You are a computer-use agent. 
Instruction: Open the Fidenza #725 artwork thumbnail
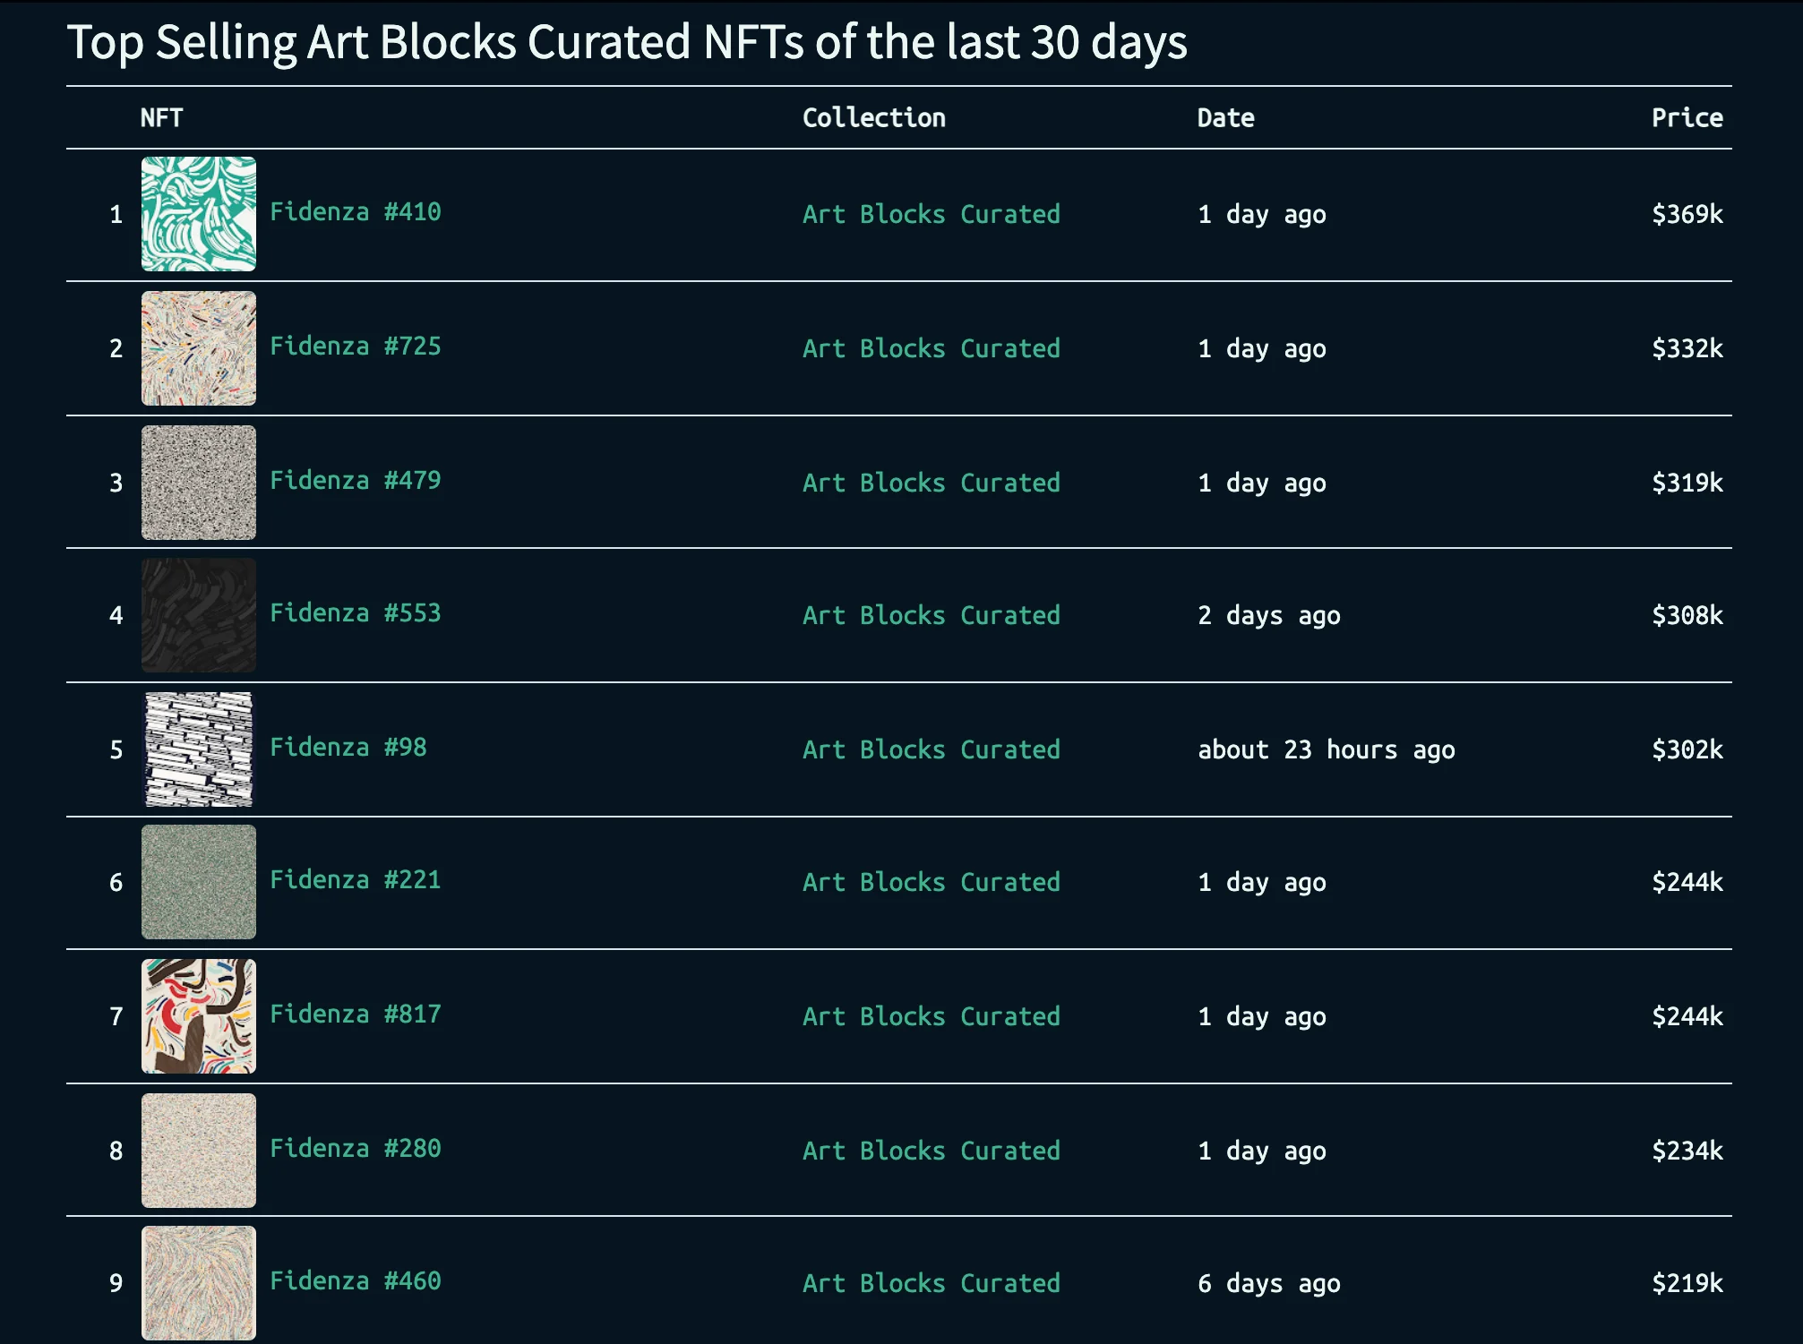click(198, 348)
